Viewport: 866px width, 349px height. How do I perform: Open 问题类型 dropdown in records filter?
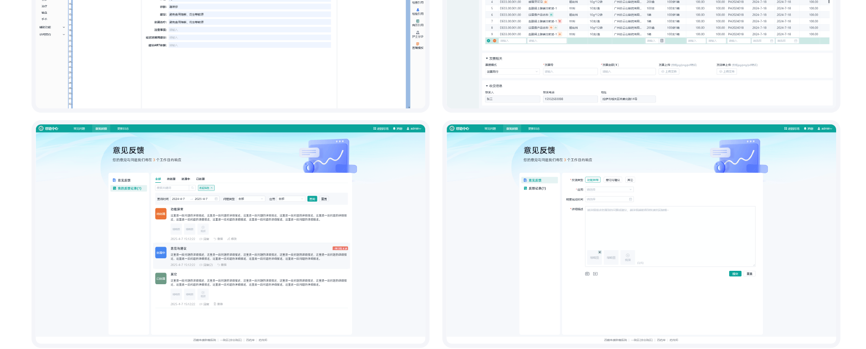tap(251, 199)
